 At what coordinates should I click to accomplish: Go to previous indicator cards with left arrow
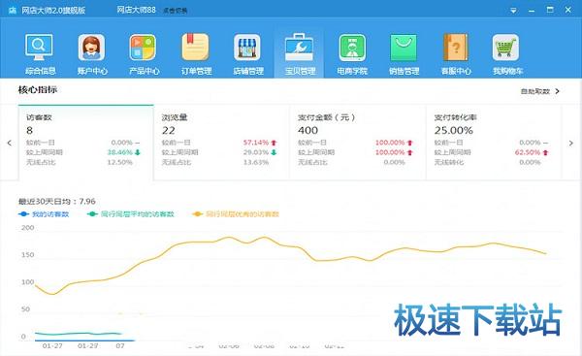coord(10,143)
